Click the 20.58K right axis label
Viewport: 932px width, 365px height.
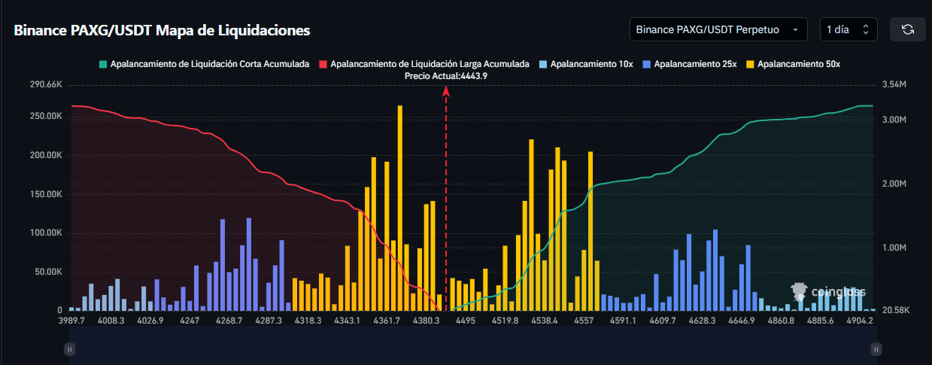click(x=895, y=310)
